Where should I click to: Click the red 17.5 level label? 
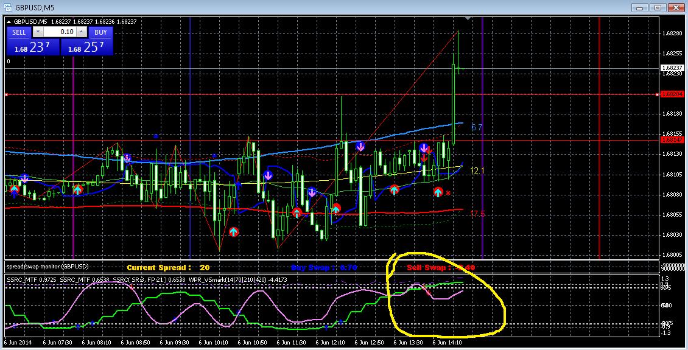(x=478, y=214)
